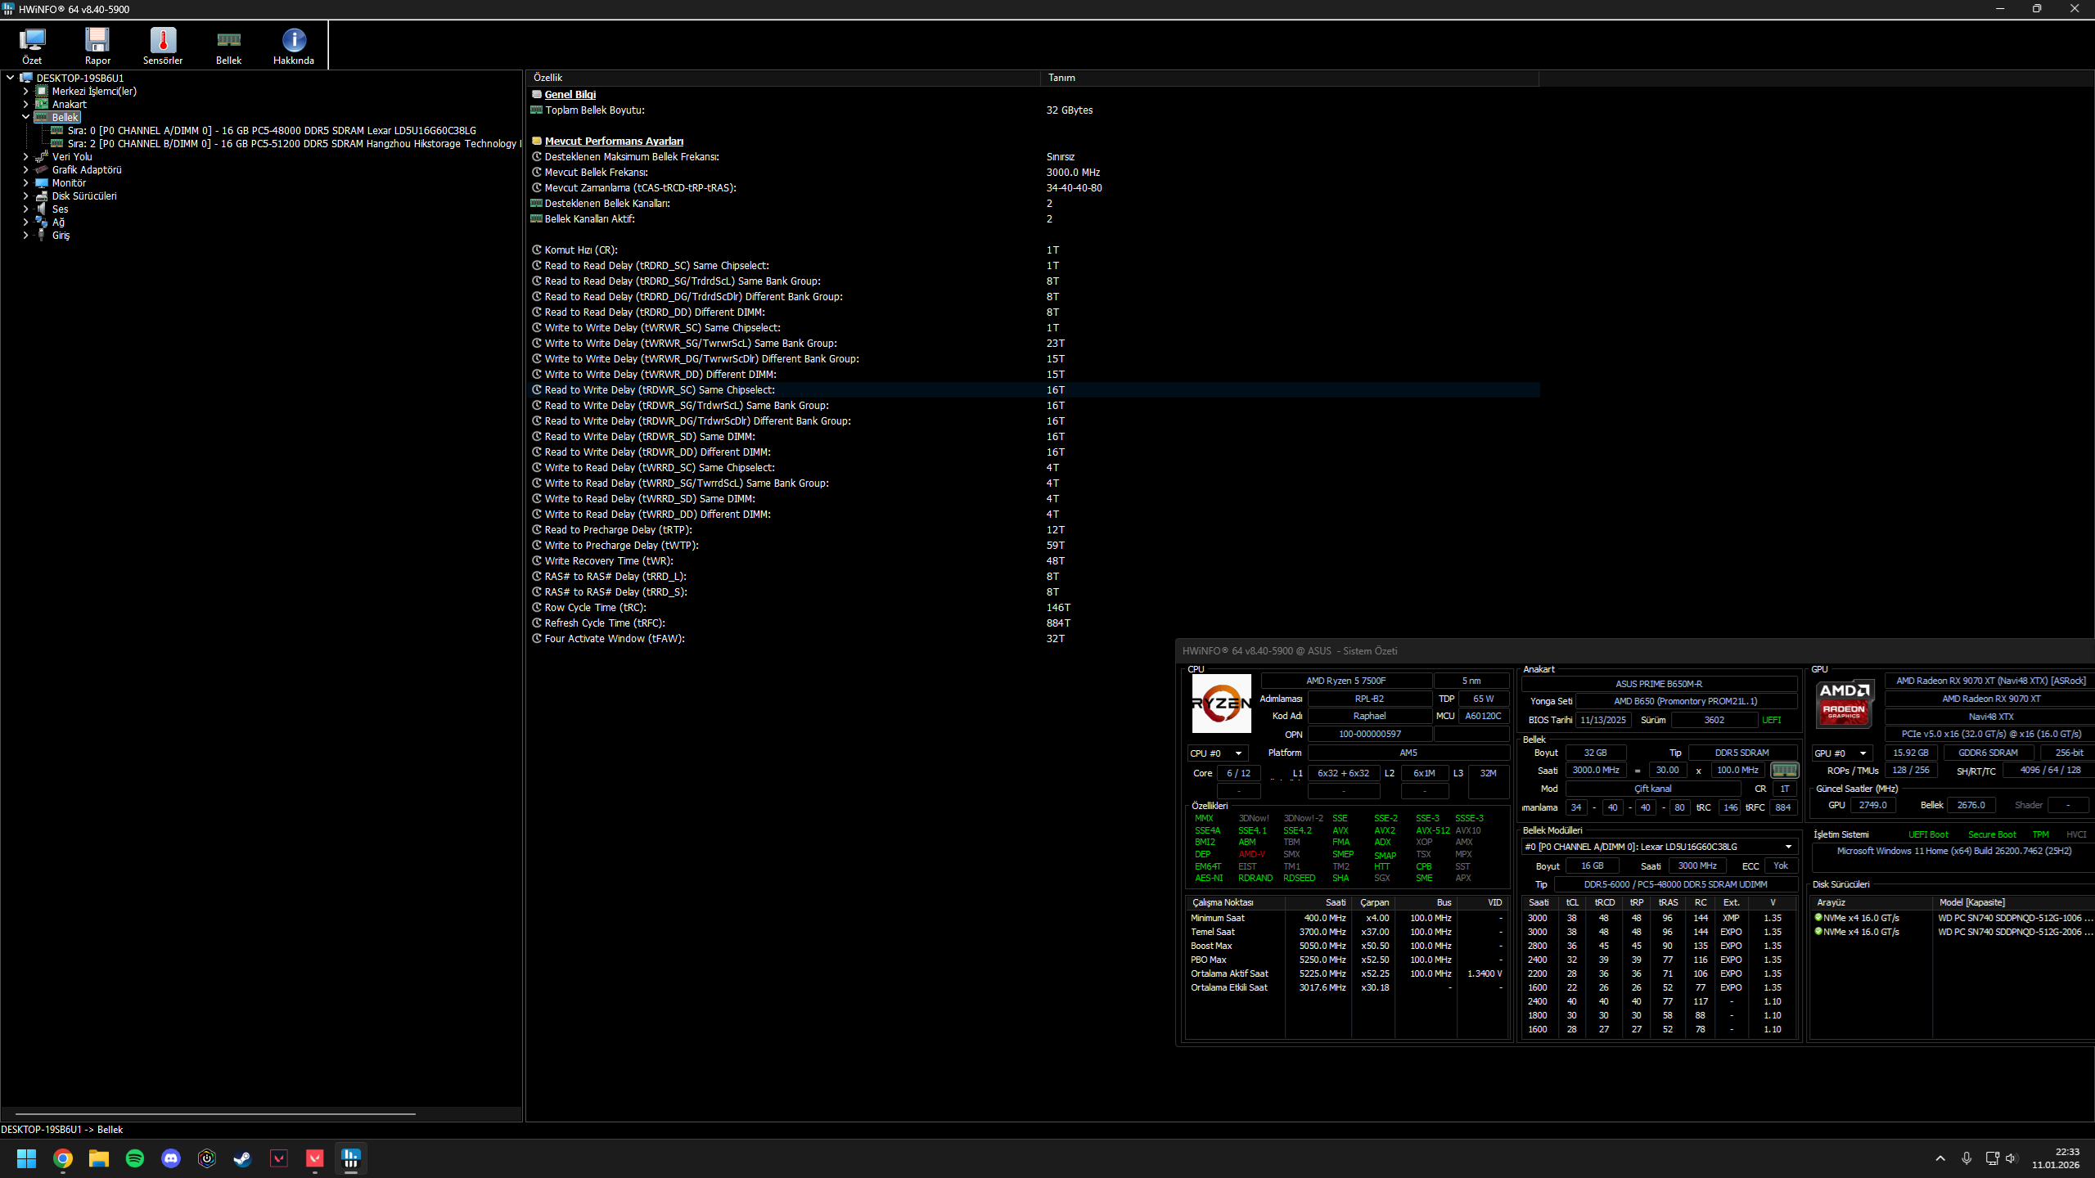Click the Sistem Özeti window title bar
2095x1178 pixels.
pyautogui.click(x=1635, y=650)
